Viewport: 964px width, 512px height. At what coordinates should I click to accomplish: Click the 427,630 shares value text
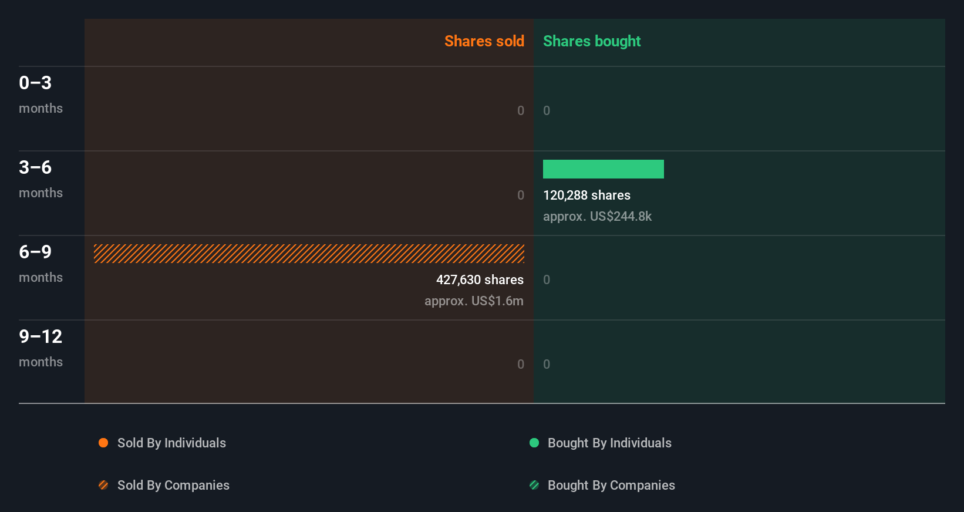point(480,280)
